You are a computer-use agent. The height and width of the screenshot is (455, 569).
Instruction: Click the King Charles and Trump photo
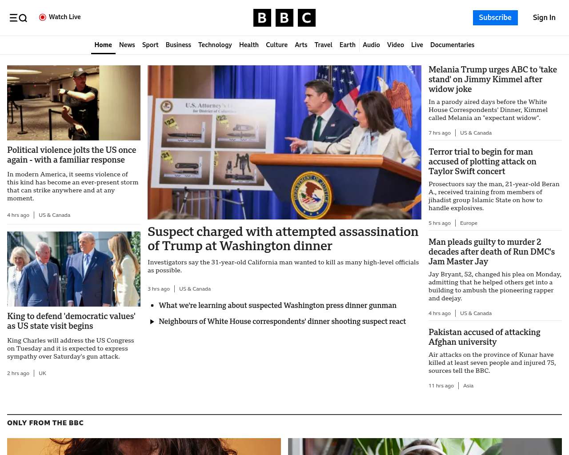click(74, 269)
